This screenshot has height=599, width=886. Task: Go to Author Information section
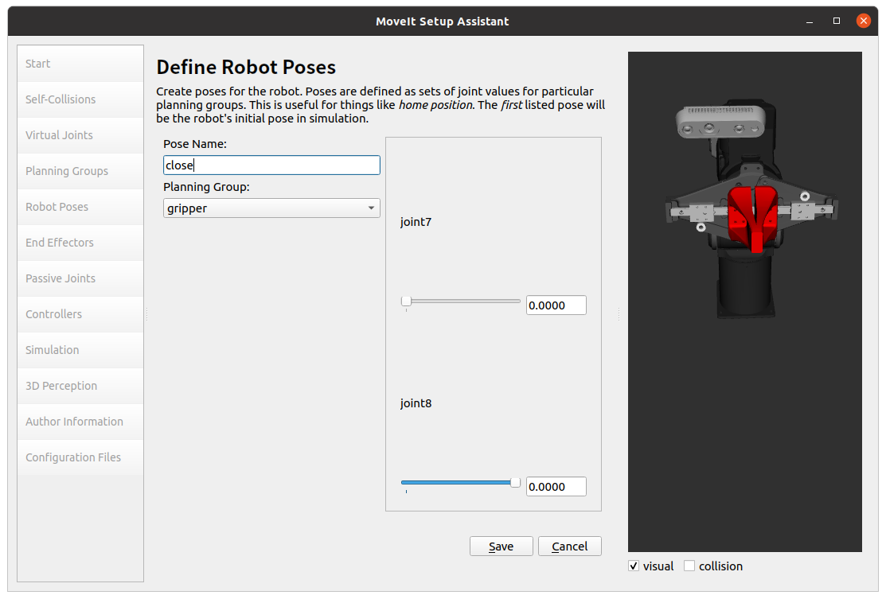pyautogui.click(x=80, y=422)
